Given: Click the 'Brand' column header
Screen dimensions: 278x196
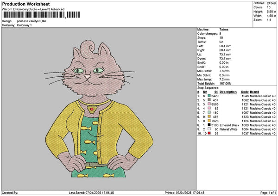Looking at the screenshot, I should point(254,92).
